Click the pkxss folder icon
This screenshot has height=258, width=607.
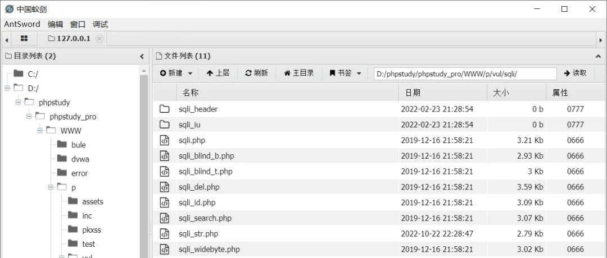coord(73,229)
